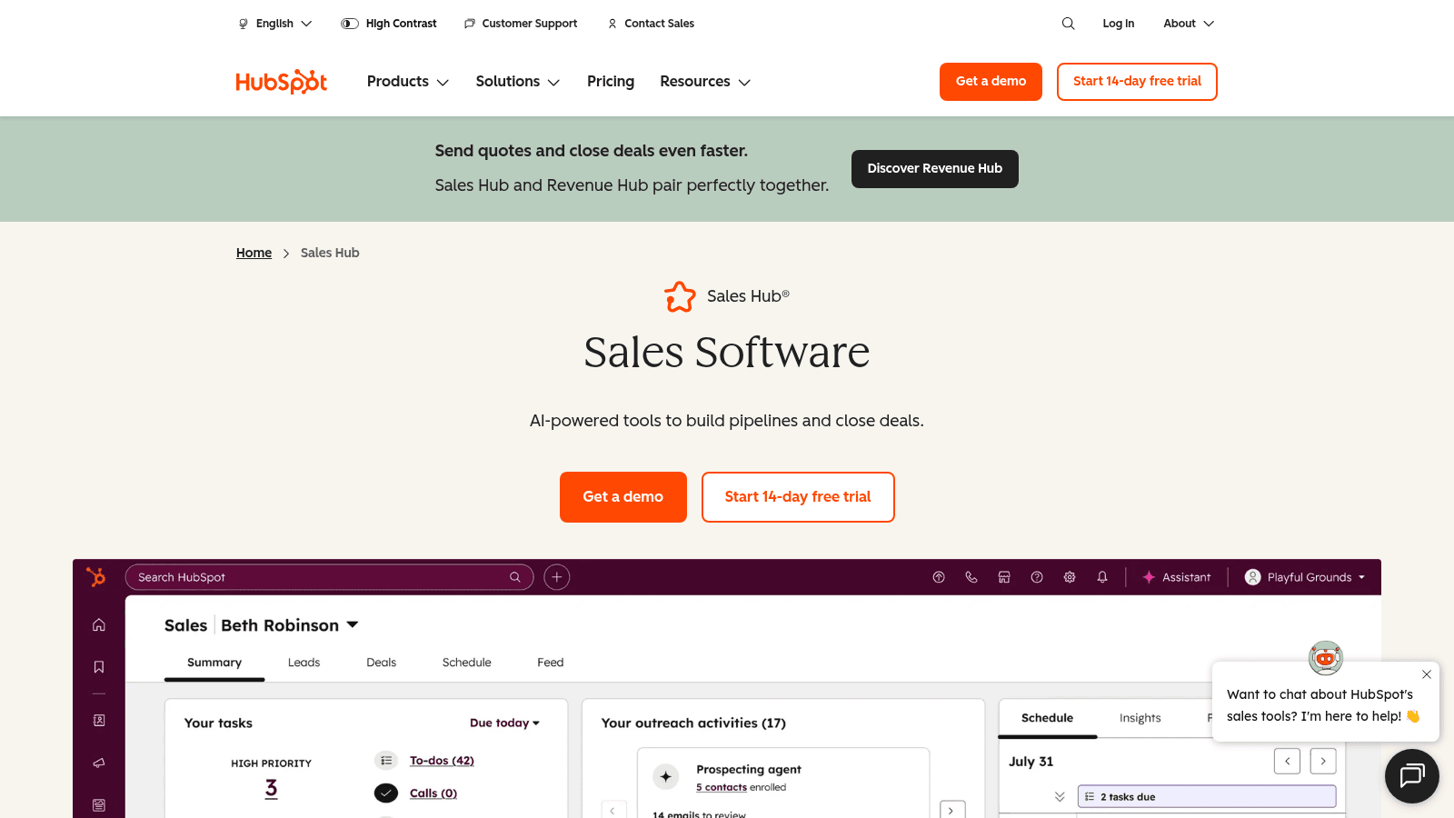Go to previous outreach activity card
The width and height of the screenshot is (1454, 818).
point(612,810)
